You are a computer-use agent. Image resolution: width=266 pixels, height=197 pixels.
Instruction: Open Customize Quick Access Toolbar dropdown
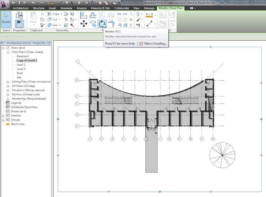pyautogui.click(x=119, y=3)
